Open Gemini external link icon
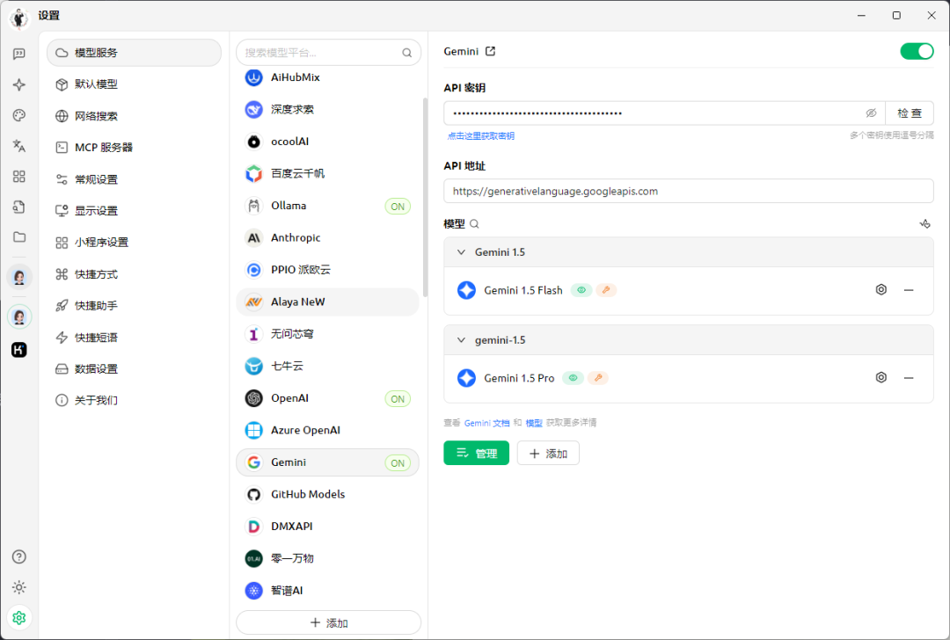This screenshot has height=640, width=950. (490, 52)
